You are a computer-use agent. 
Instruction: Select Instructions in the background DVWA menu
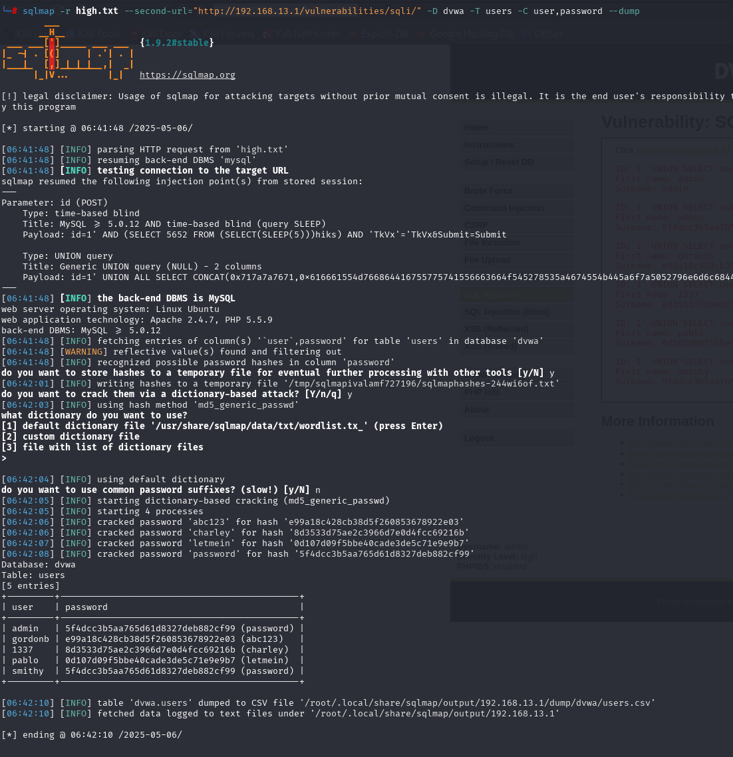pyautogui.click(x=517, y=145)
